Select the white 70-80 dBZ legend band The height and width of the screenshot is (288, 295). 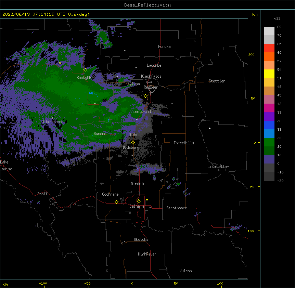tap(269, 31)
